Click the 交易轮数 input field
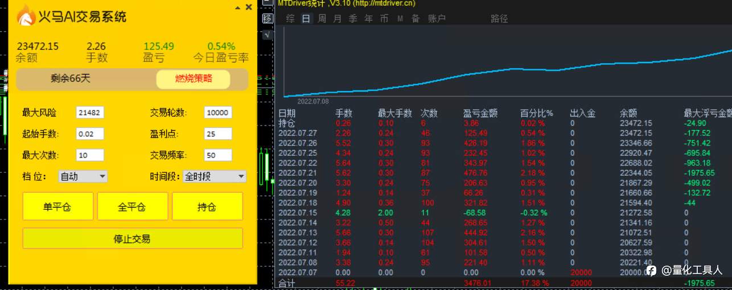This screenshot has width=732, height=290. 218,113
